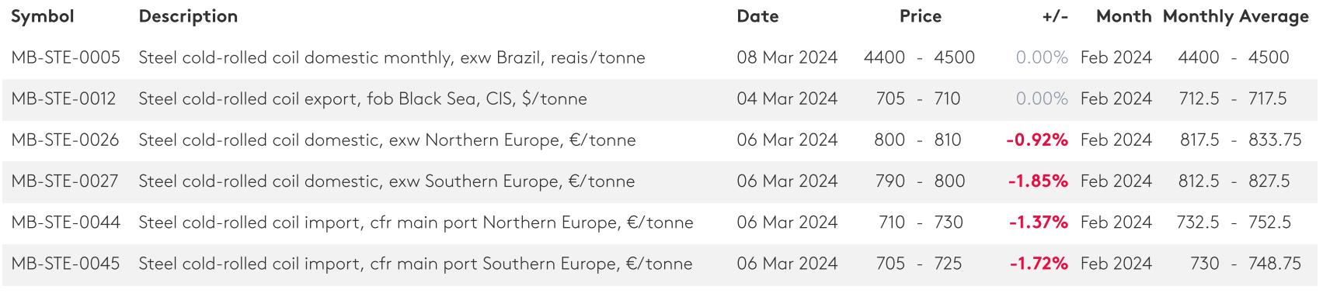Select the Black Sea CIS export description
The image size is (1323, 300).
pyautogui.click(x=363, y=99)
